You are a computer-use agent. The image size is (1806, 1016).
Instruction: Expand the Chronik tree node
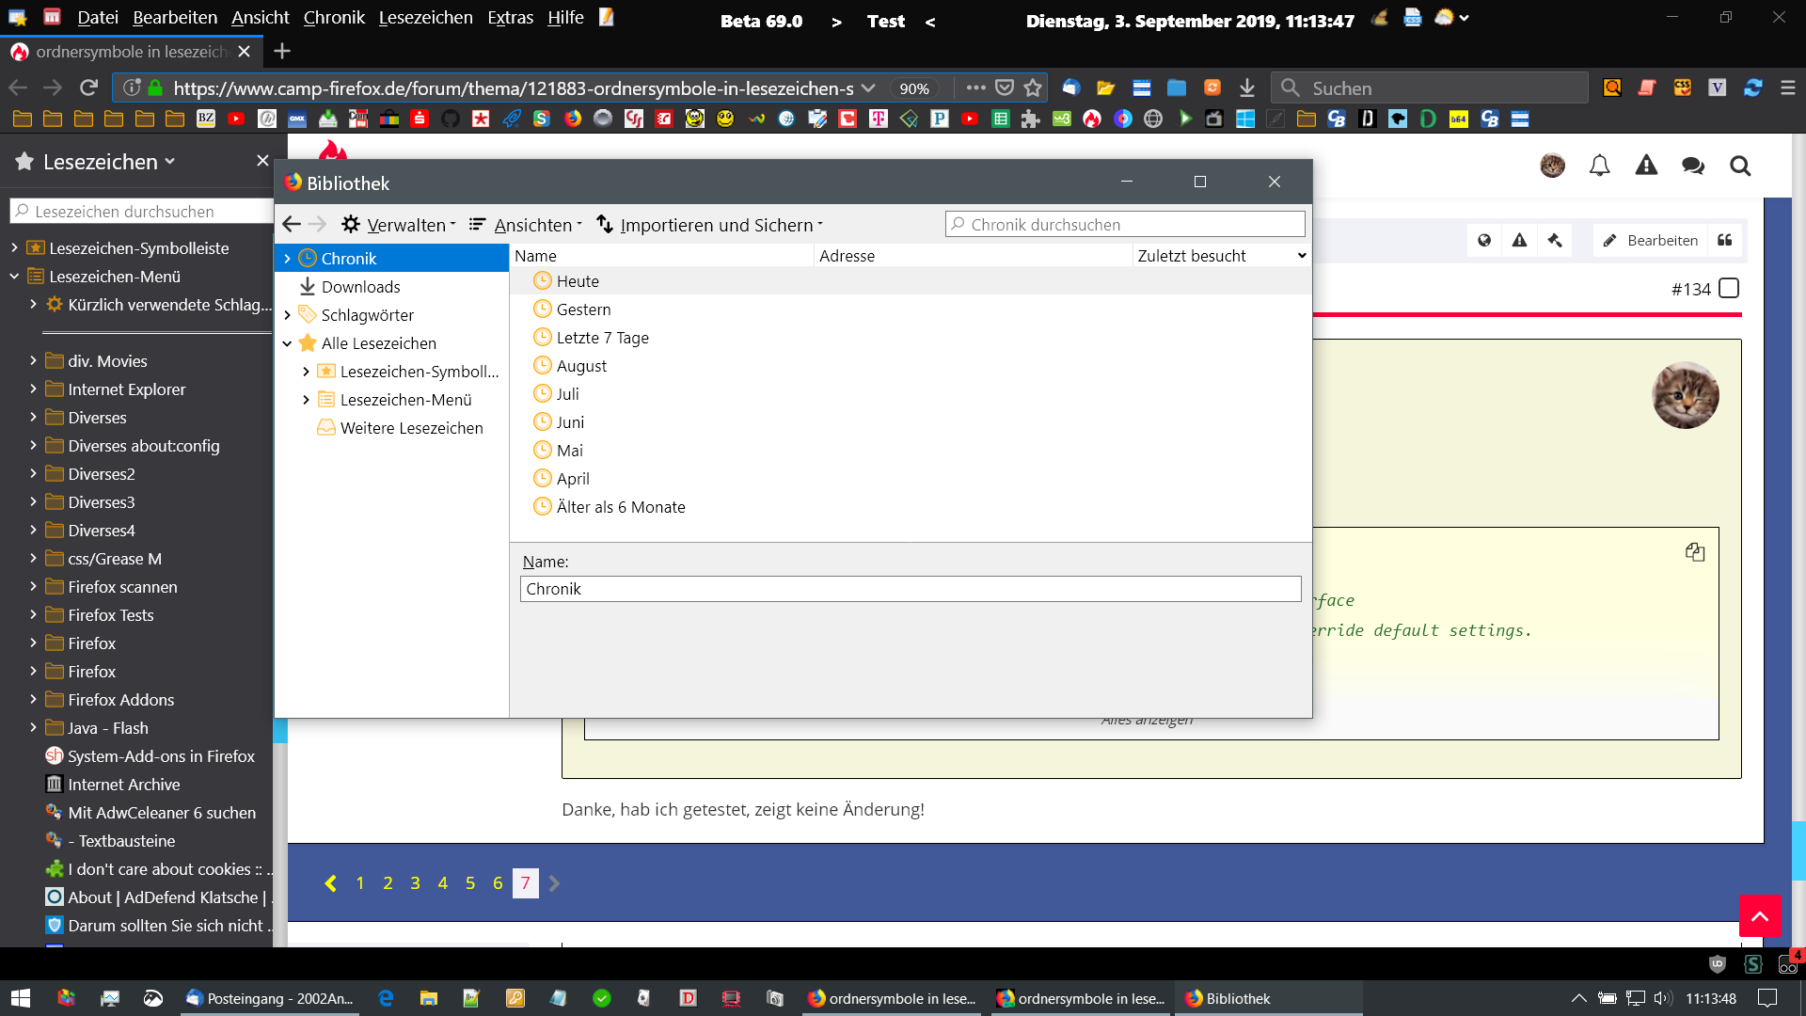[x=288, y=259]
